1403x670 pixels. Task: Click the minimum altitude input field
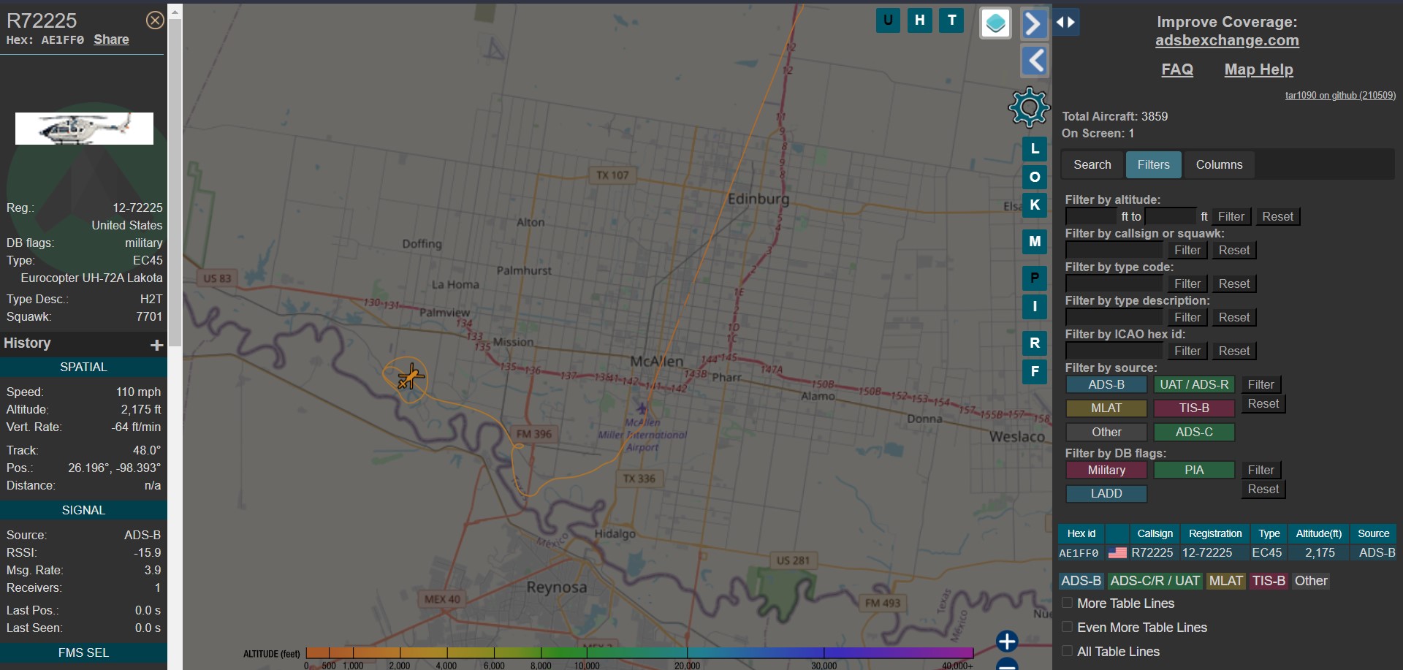coord(1091,216)
